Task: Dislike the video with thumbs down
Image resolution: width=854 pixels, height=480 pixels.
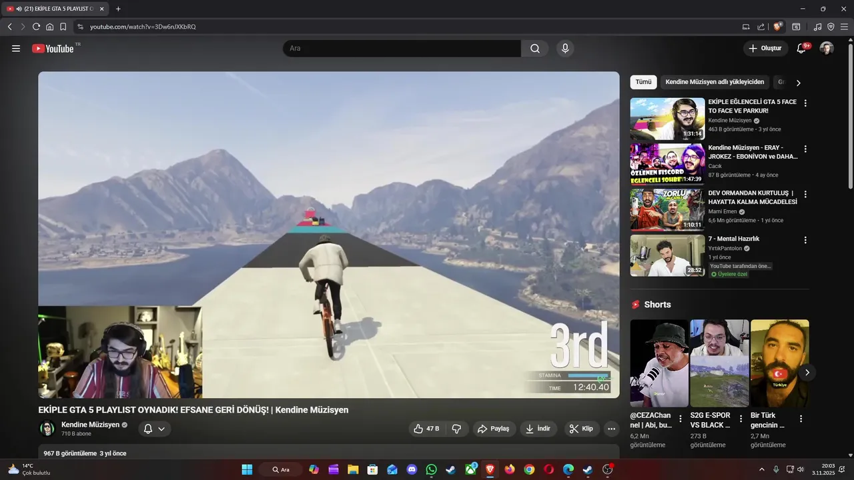Action: click(x=456, y=429)
